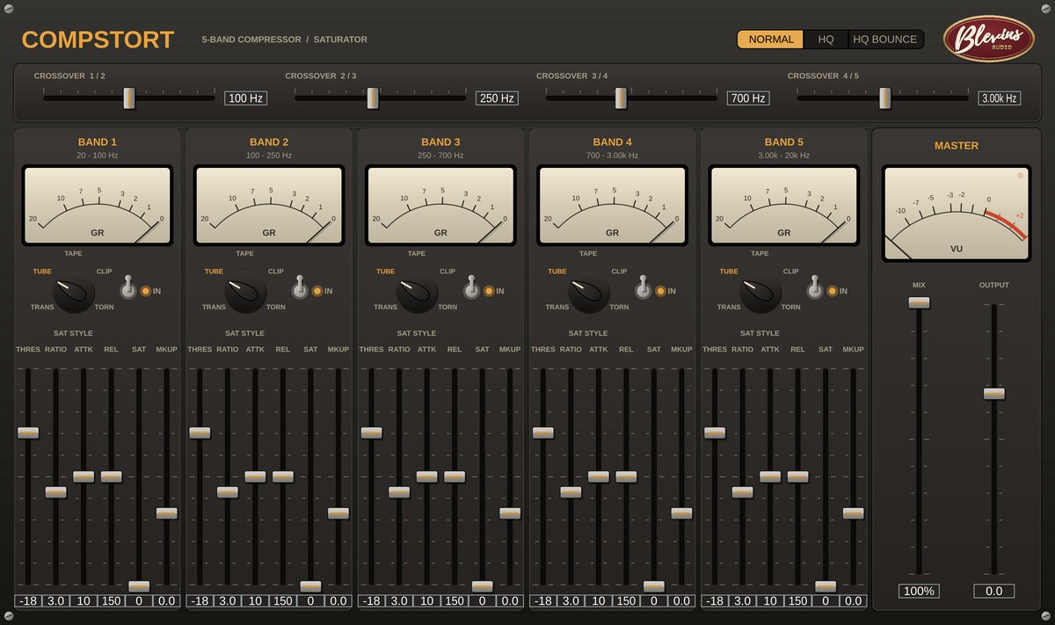This screenshot has height=625, width=1055.
Task: Click the Master VU meter
Action: (957, 214)
